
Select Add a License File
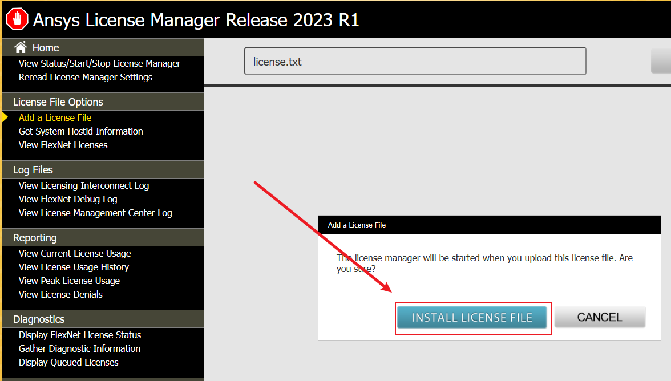coord(55,117)
